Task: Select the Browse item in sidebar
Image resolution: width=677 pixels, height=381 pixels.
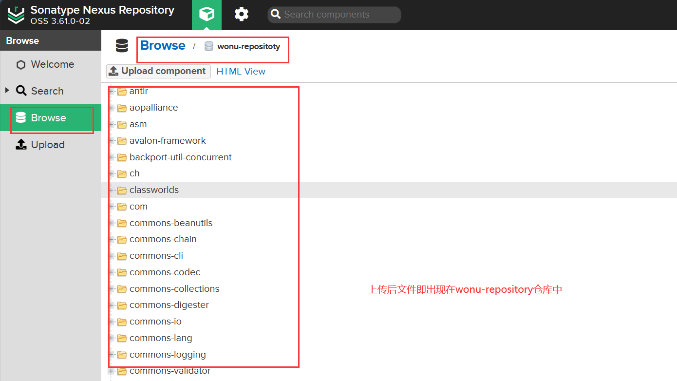Action: pyautogui.click(x=51, y=118)
